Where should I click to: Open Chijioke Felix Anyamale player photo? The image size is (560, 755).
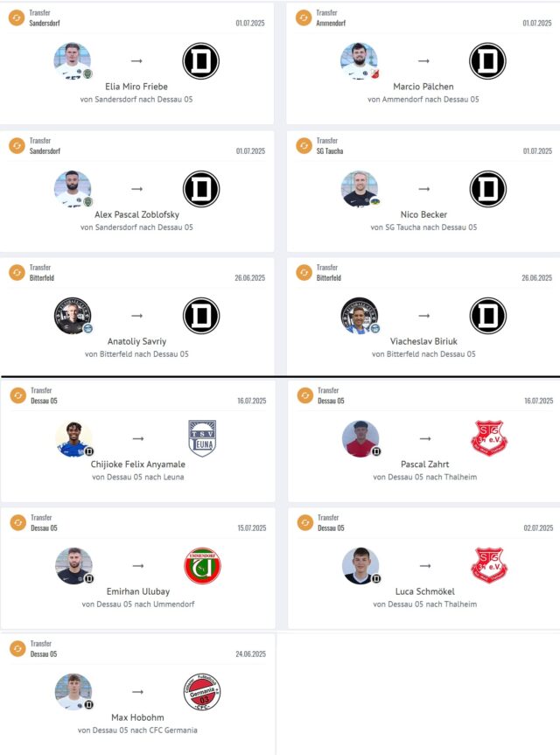tap(74, 438)
